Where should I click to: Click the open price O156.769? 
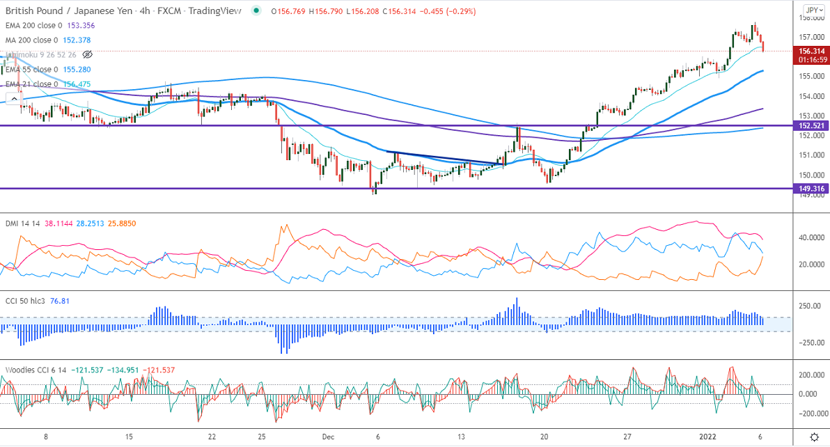[x=288, y=11]
